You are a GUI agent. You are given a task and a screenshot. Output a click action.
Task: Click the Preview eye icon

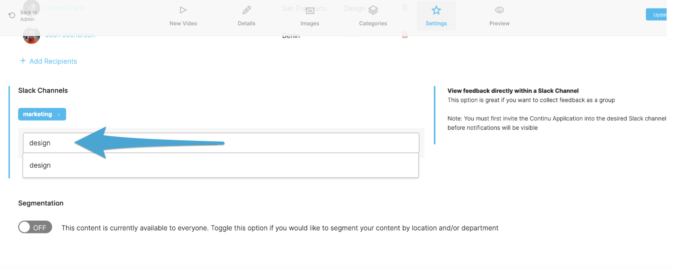(x=499, y=10)
